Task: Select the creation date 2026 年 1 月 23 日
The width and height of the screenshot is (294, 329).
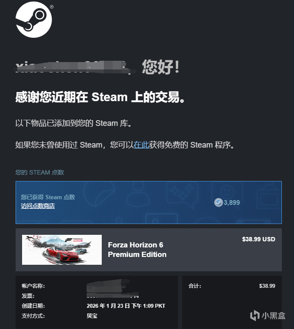Action: coord(108,306)
